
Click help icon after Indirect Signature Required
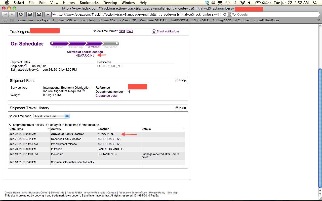click(83, 91)
